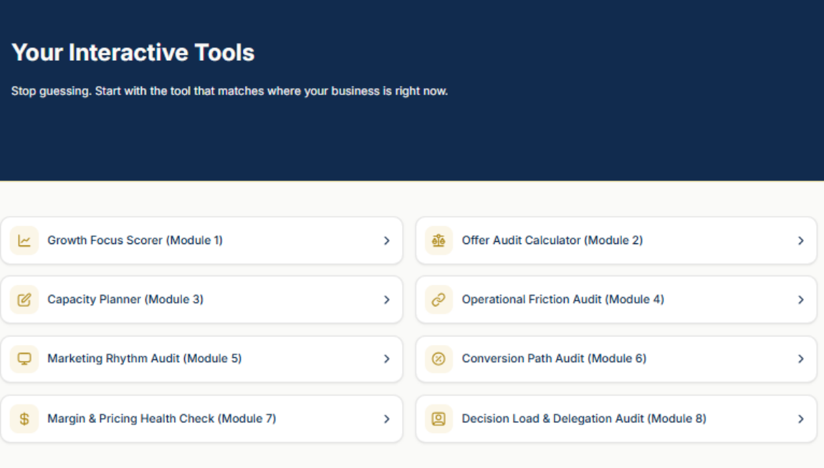Open the chevron on Operational Friction Audit card
Image resolution: width=824 pixels, height=468 pixels.
801,300
